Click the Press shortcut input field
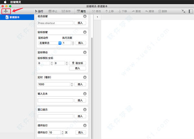 56,23
